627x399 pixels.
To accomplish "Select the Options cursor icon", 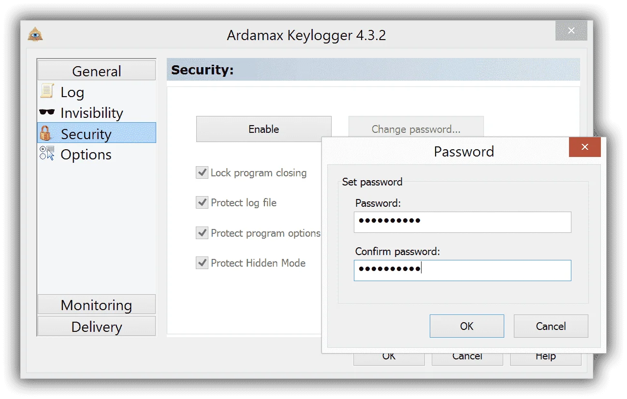I will pyautogui.click(x=47, y=154).
